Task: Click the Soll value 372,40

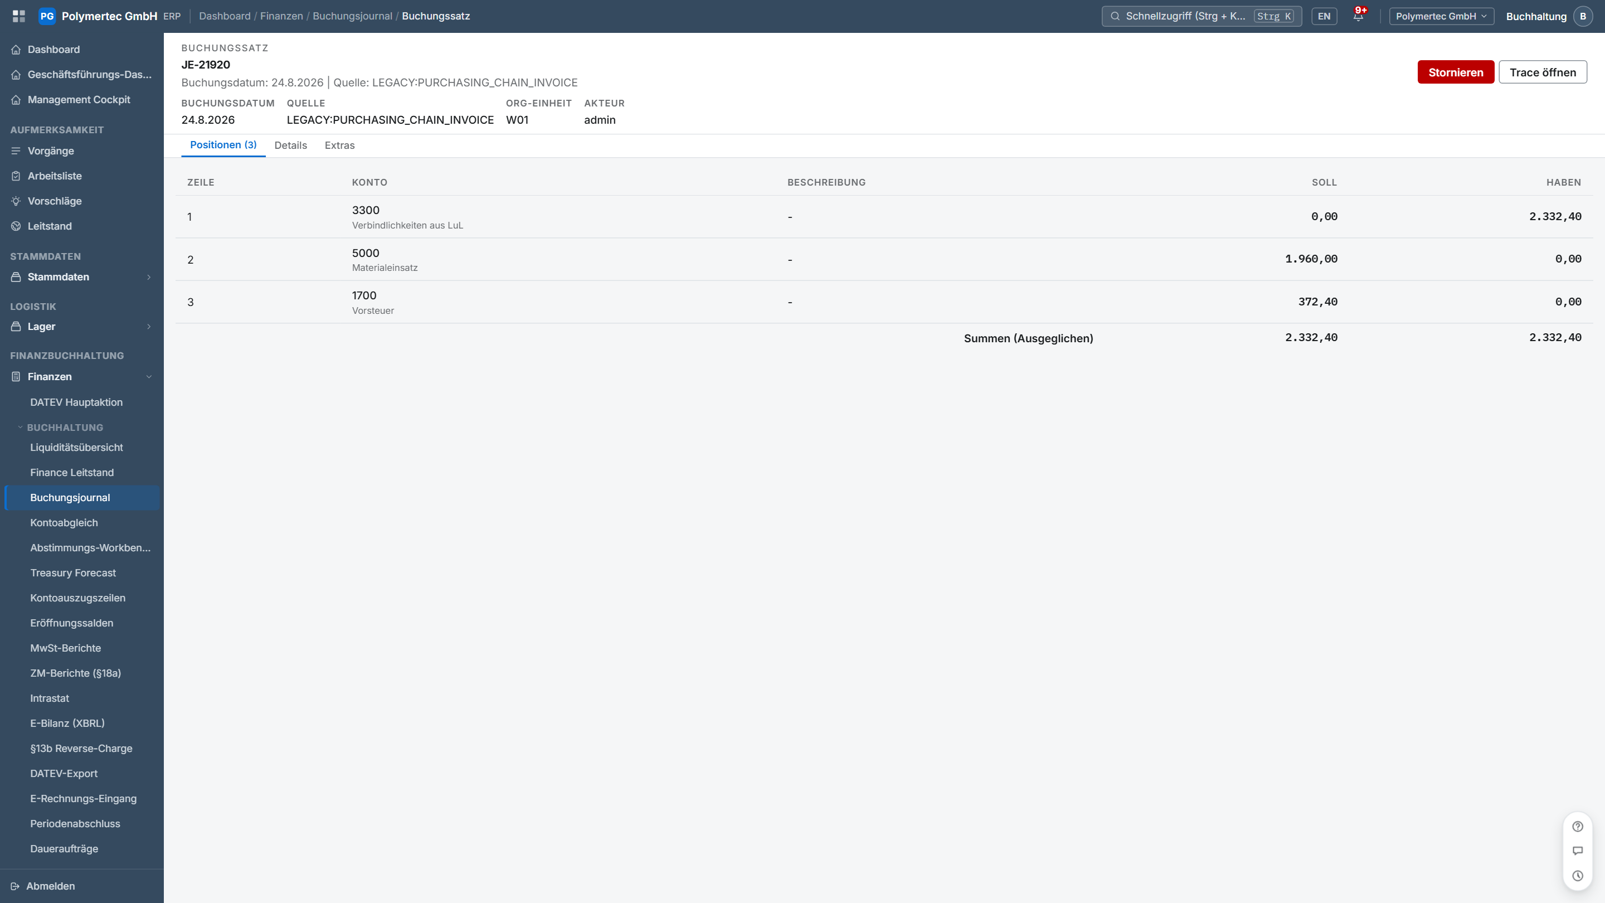Action: click(1318, 302)
